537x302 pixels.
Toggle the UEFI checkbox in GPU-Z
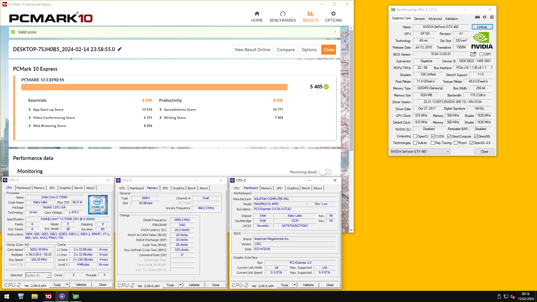[x=481, y=54]
